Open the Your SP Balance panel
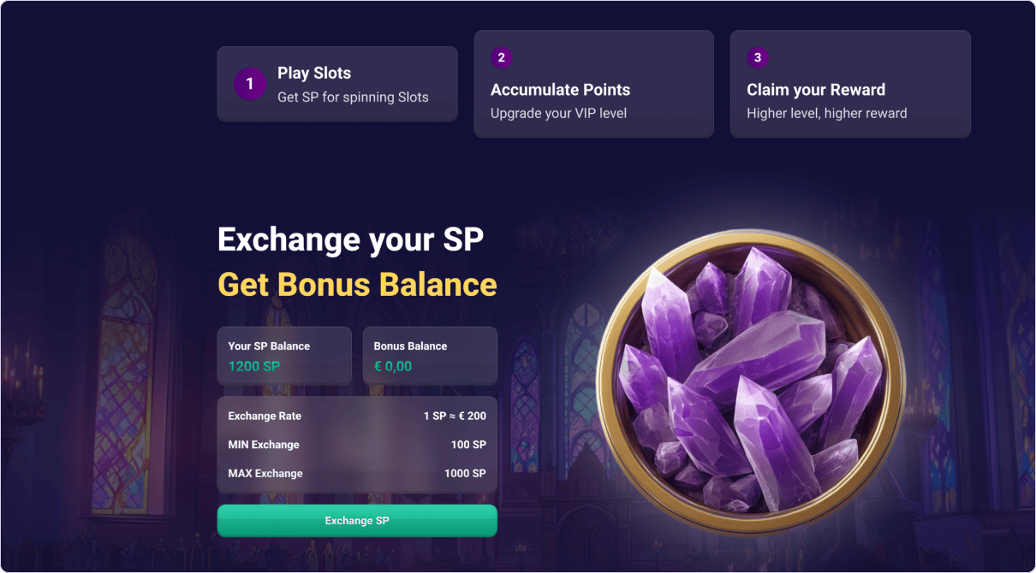This screenshot has height=573, width=1036. (x=284, y=355)
